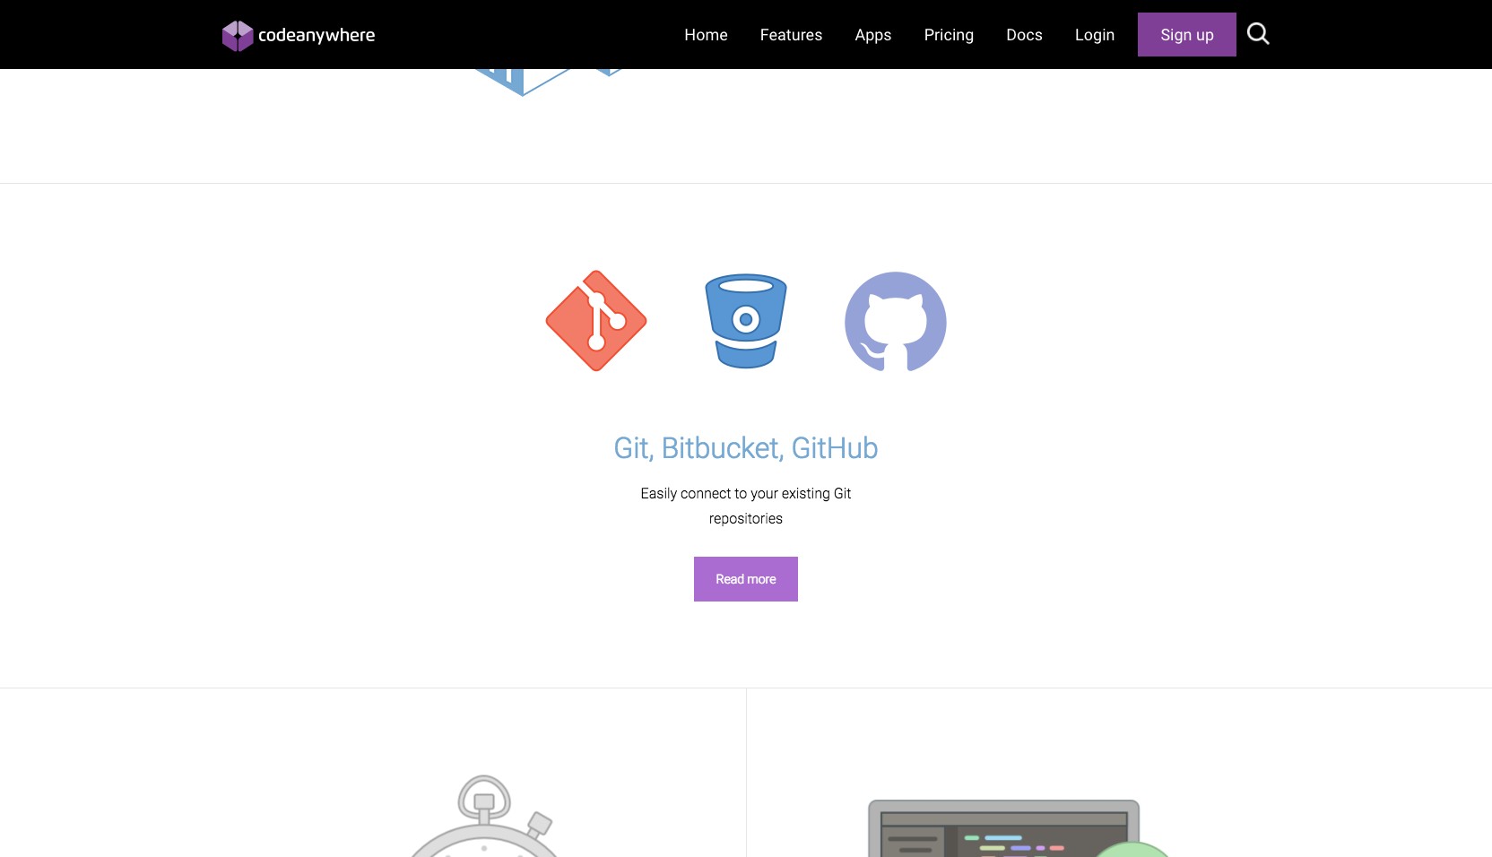
Task: Open the Features menu item
Action: pyautogui.click(x=791, y=35)
